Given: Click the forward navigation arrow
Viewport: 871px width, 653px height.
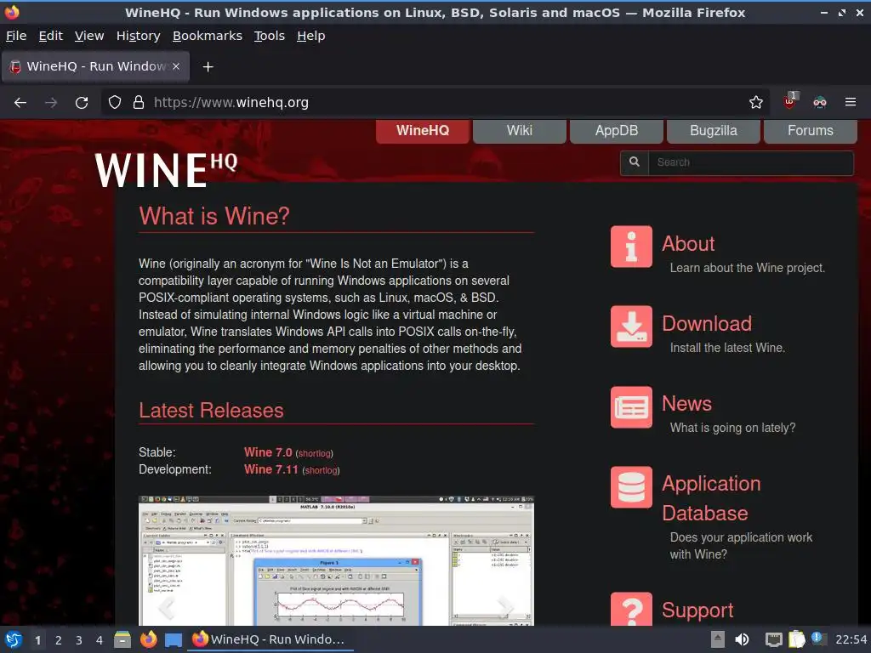Looking at the screenshot, I should tap(51, 103).
